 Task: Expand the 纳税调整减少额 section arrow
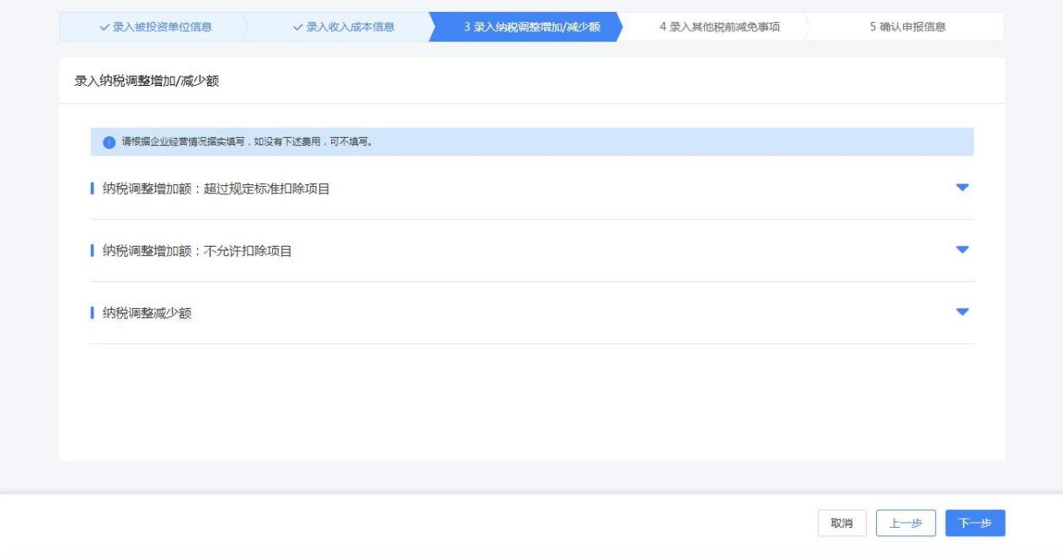[x=963, y=312]
